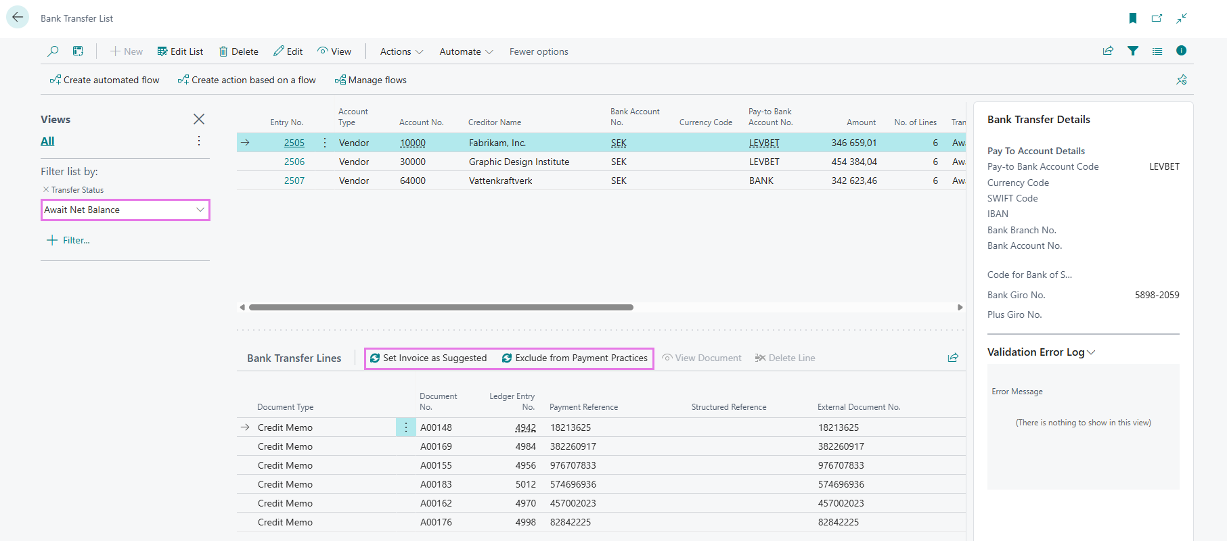Expand the Validation Error Log section
The height and width of the screenshot is (541, 1227).
click(x=1041, y=352)
